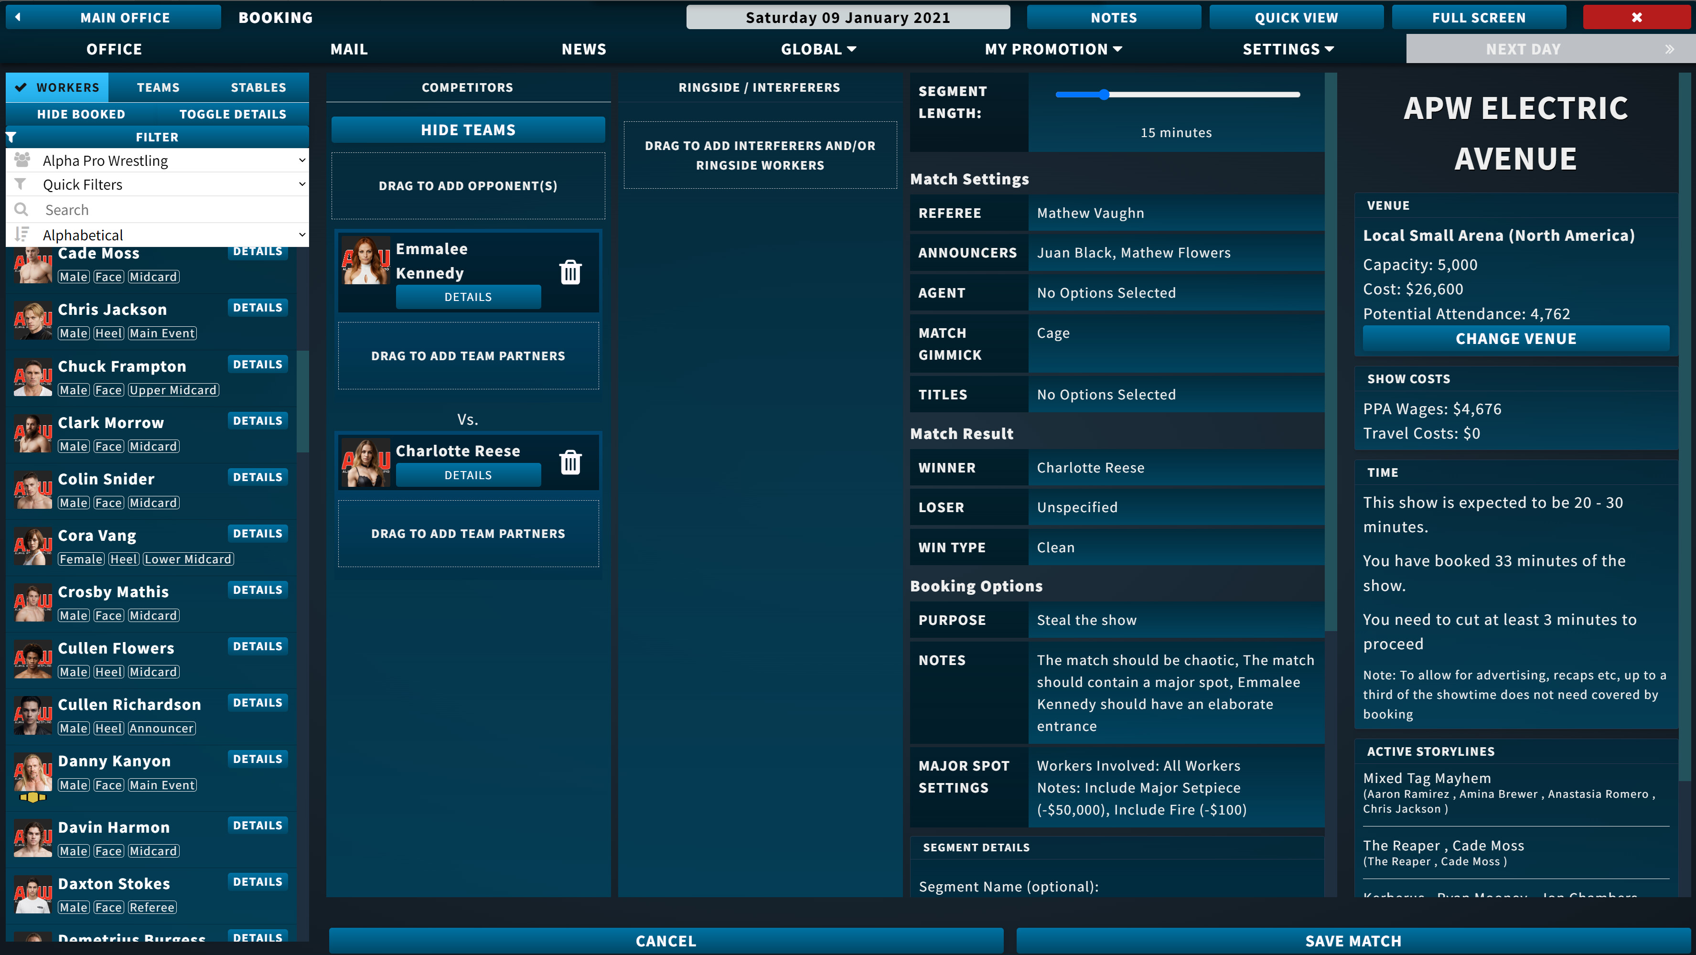This screenshot has height=955, width=1696.
Task: Expand the Settings dropdown
Action: click(x=1287, y=49)
